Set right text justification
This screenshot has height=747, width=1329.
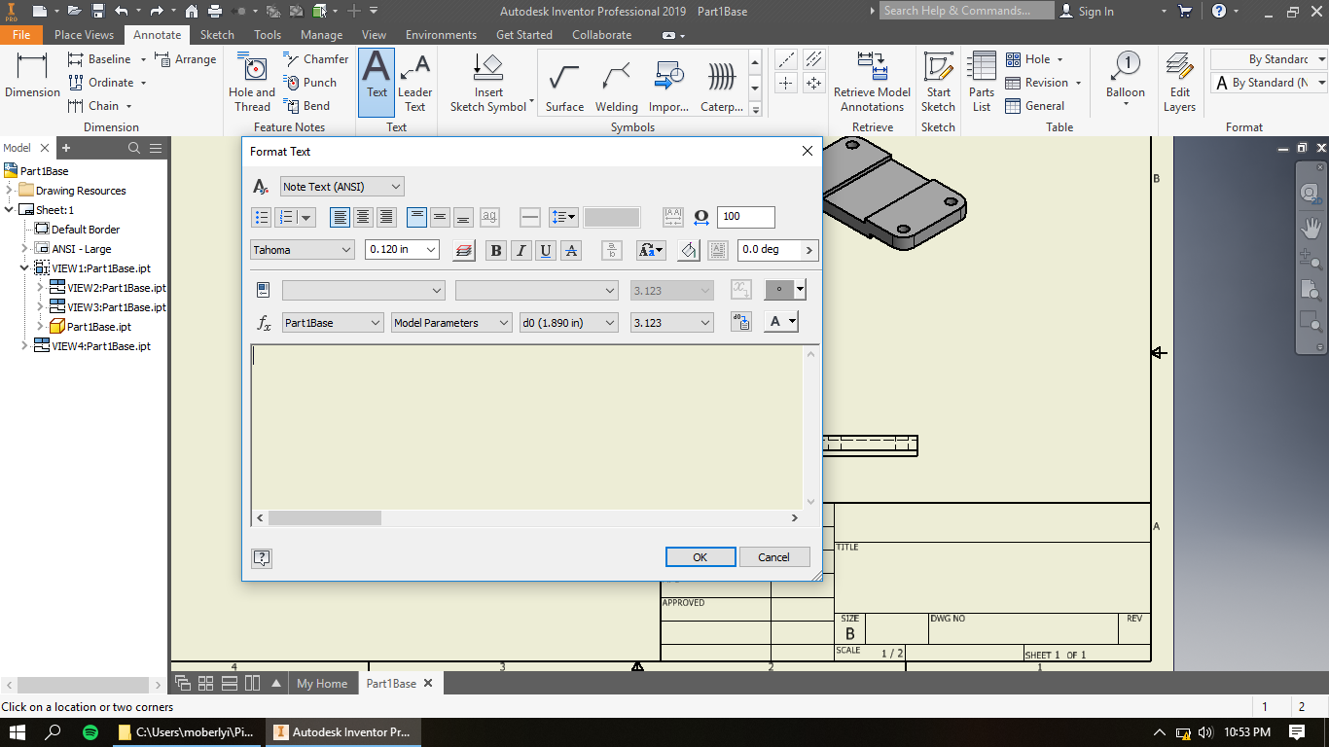387,217
